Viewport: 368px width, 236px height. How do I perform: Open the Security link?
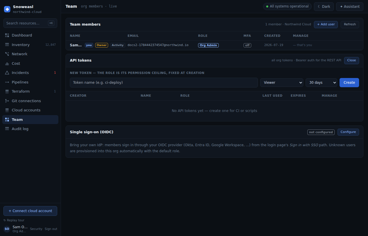coord(36,229)
